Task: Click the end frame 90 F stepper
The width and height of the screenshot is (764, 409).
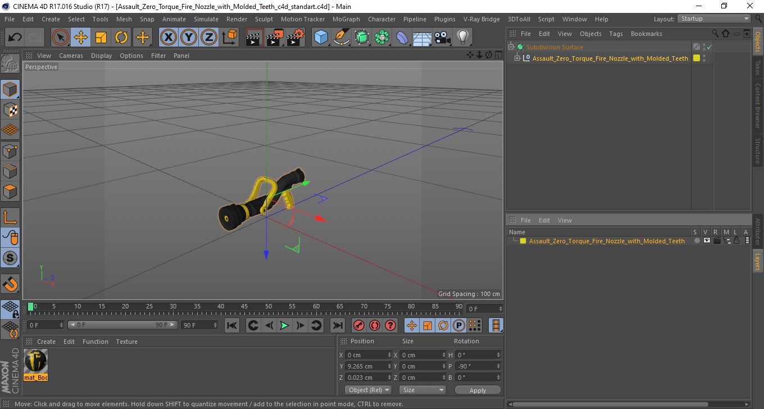Action: (x=215, y=325)
